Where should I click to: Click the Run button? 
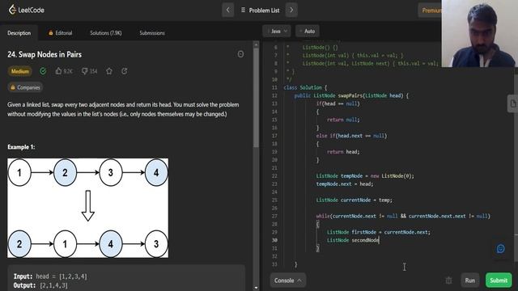[x=469, y=280]
